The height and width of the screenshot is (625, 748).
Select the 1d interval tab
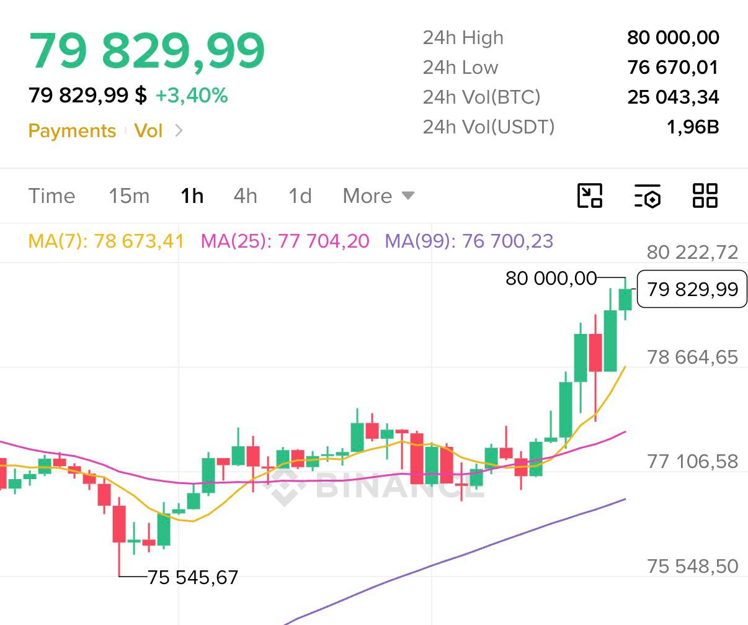(x=300, y=196)
